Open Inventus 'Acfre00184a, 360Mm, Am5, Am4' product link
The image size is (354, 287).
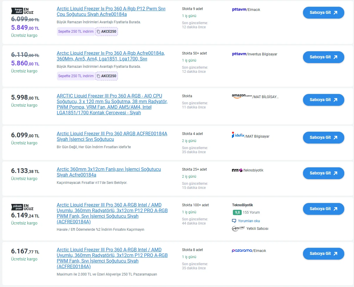(x=111, y=56)
